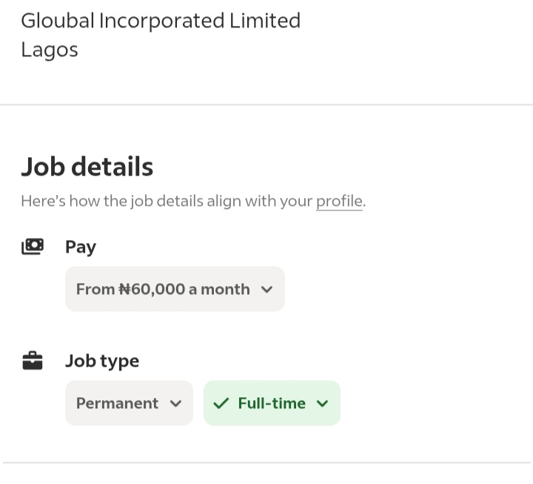
Task: Click the Lagos location text
Action: pyautogui.click(x=50, y=50)
